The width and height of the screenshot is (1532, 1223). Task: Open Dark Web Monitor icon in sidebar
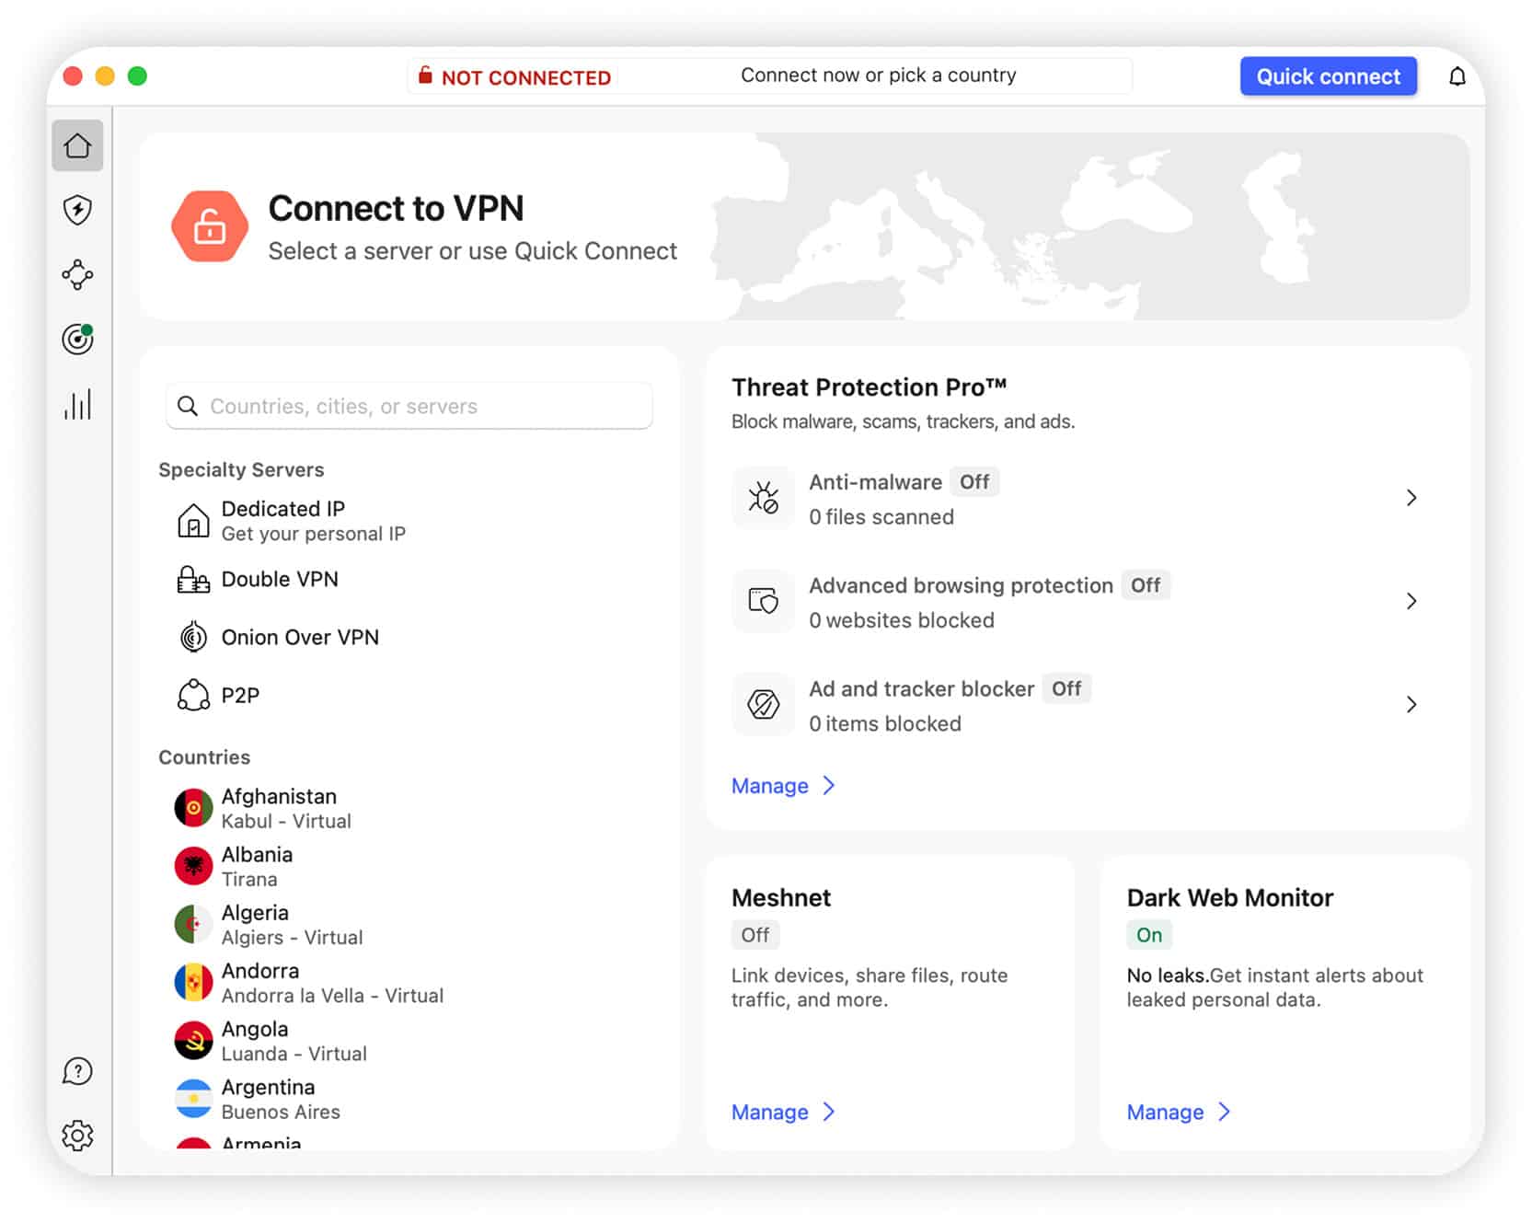pyautogui.click(x=77, y=339)
